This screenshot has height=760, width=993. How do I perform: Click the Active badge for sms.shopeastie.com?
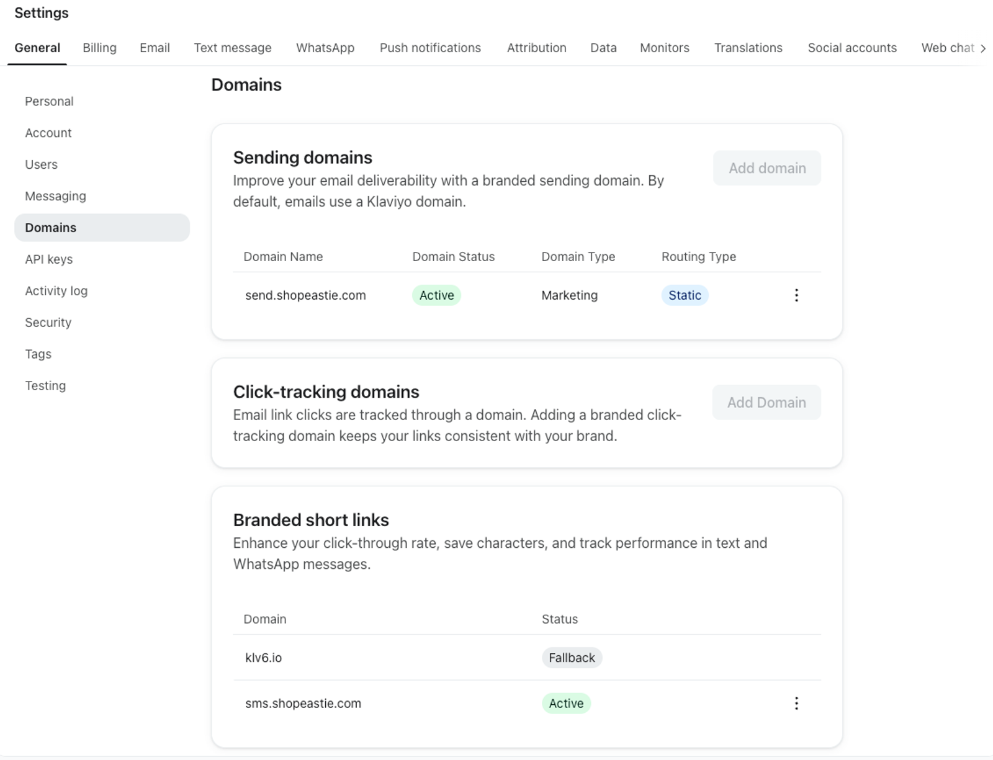pos(566,704)
